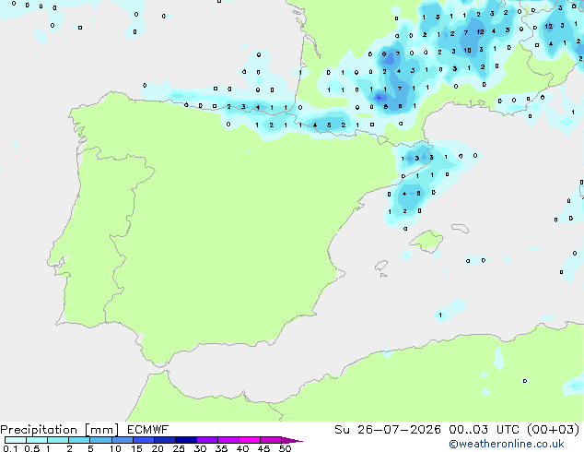Click the 25 to 30 mm legend swatch
The width and height of the screenshot is (584, 452).
(x=185, y=440)
